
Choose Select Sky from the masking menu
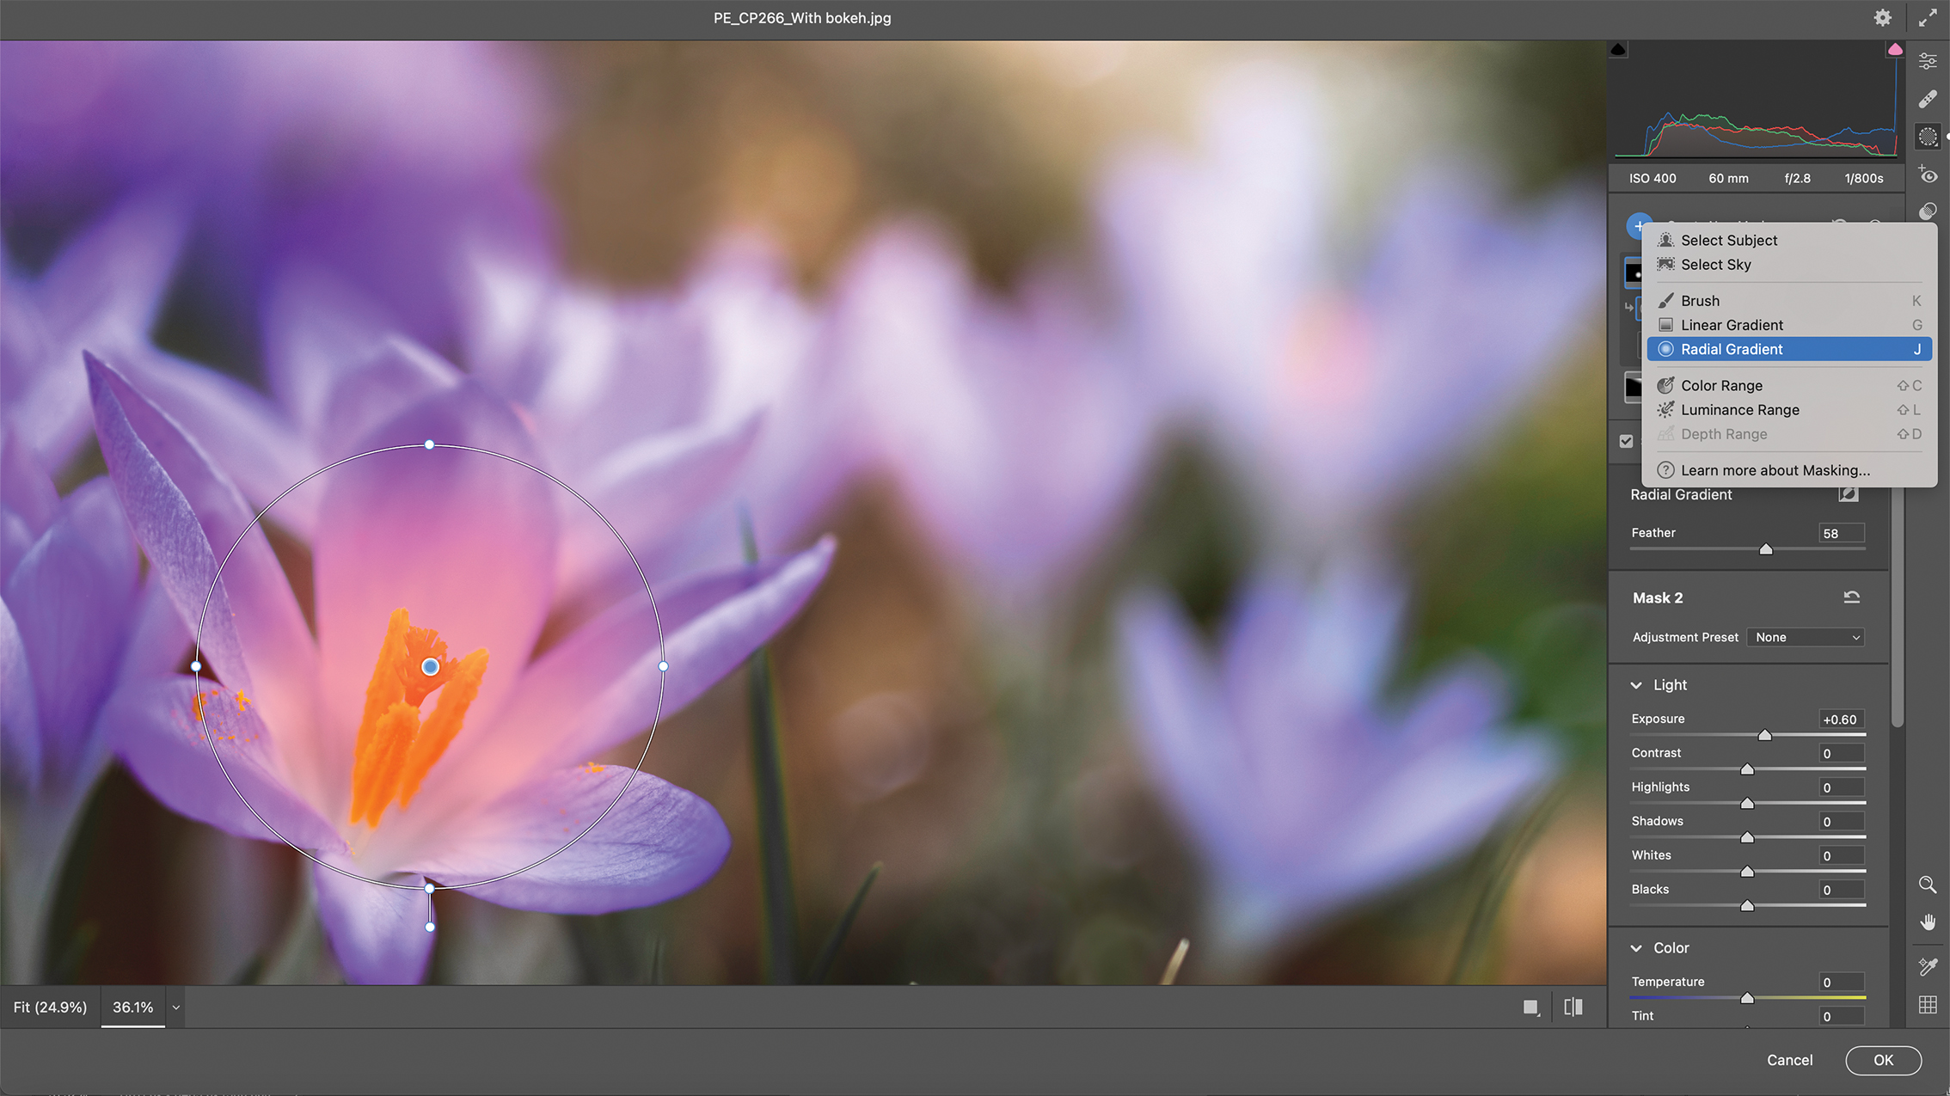[x=1717, y=265]
